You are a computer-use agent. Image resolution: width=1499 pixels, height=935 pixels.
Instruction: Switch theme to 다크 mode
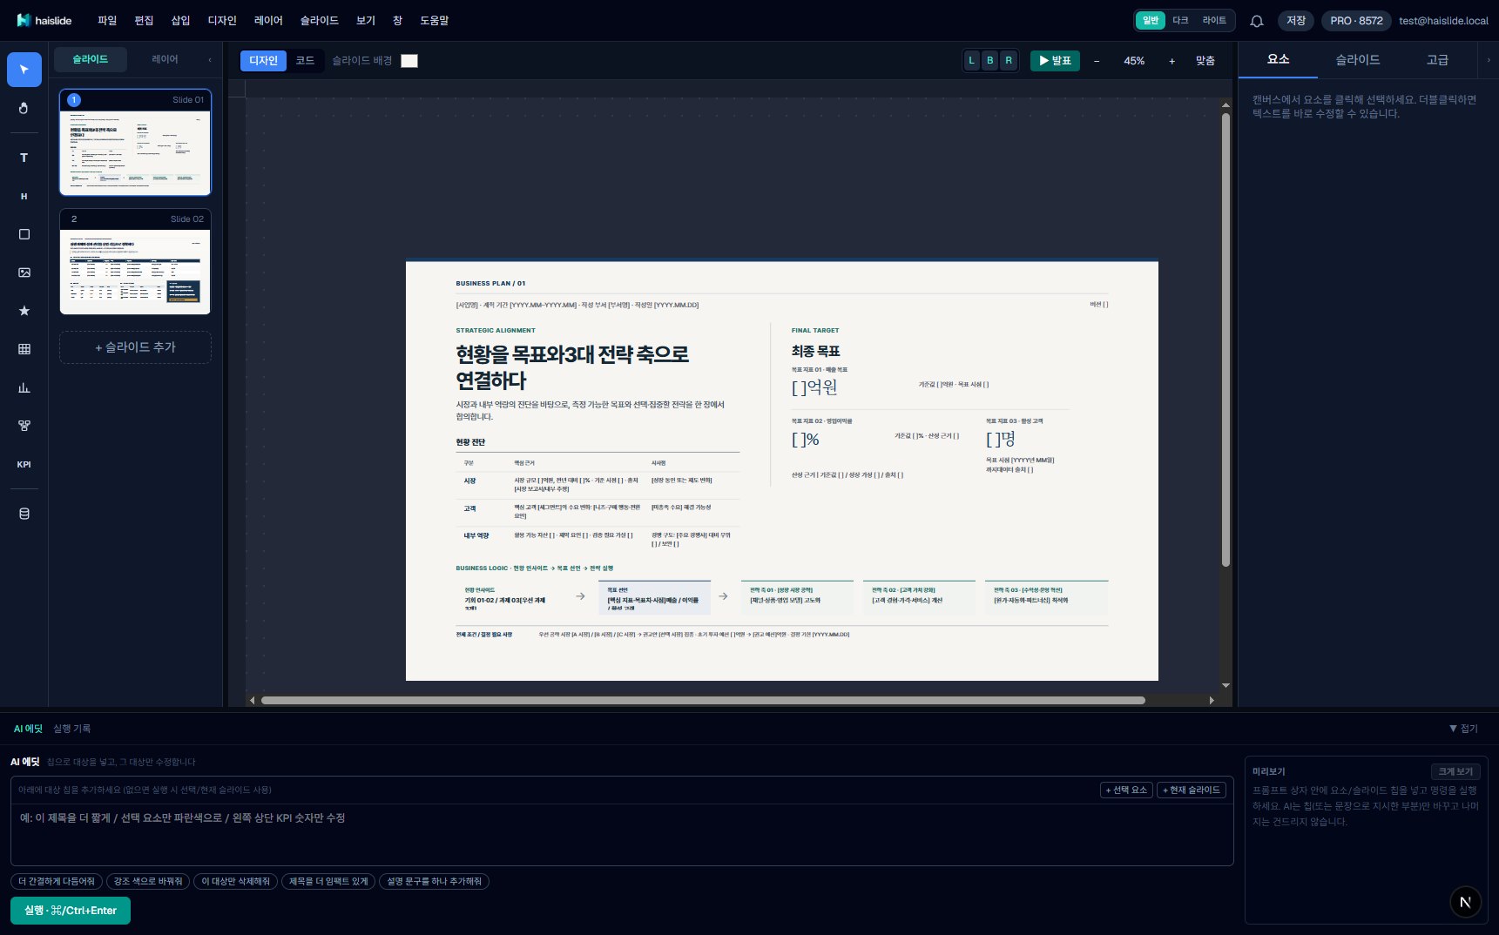point(1180,20)
